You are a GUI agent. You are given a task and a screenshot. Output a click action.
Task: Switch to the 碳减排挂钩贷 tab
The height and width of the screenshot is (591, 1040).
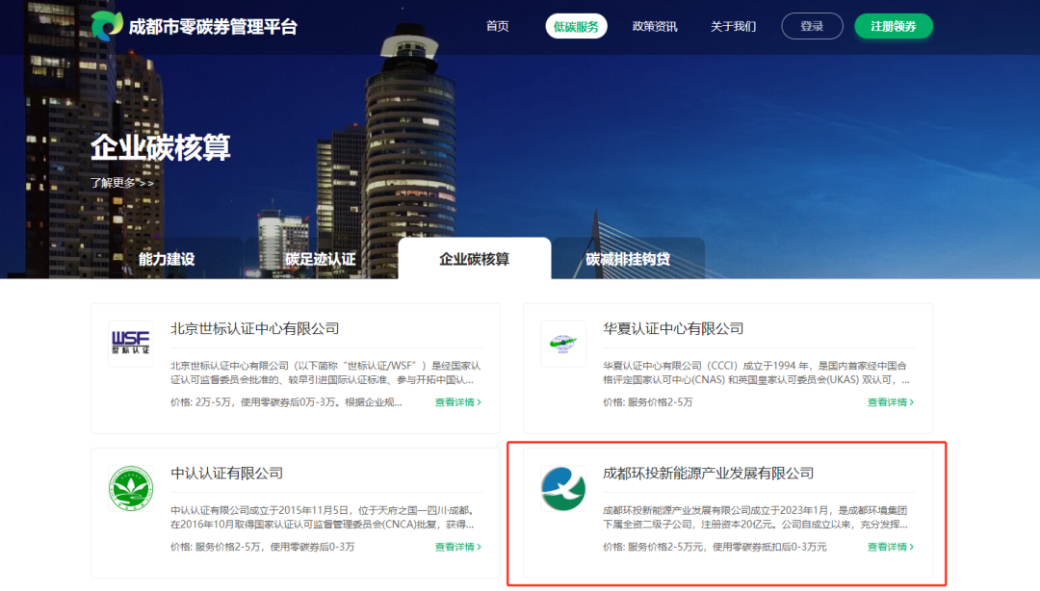pos(628,259)
